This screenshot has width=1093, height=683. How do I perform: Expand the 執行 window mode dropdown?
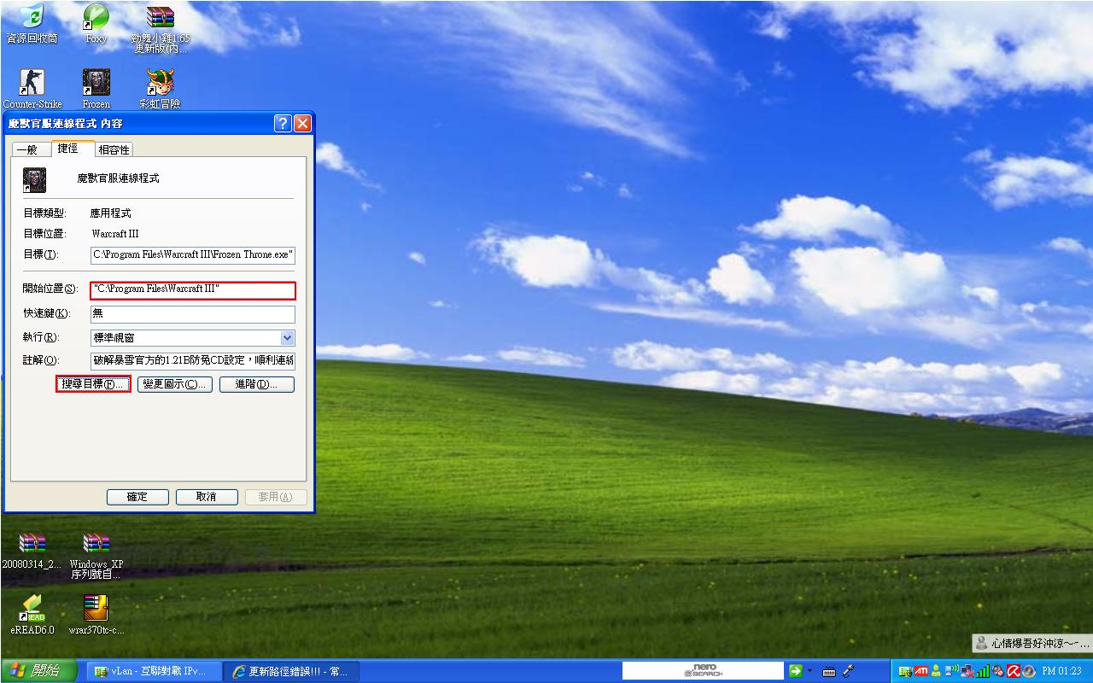pyautogui.click(x=287, y=338)
